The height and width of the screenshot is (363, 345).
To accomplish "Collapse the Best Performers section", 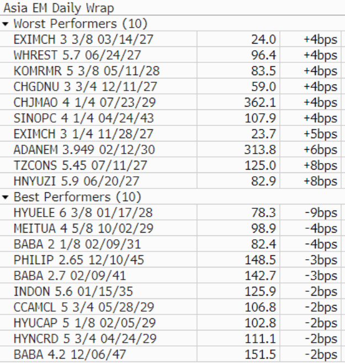I will click(6, 197).
